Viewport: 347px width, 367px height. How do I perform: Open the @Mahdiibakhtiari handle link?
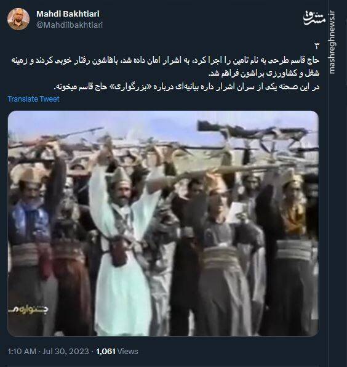pyautogui.click(x=70, y=25)
